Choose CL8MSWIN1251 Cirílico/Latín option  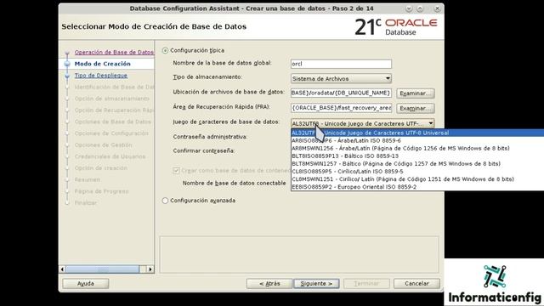click(x=417, y=179)
